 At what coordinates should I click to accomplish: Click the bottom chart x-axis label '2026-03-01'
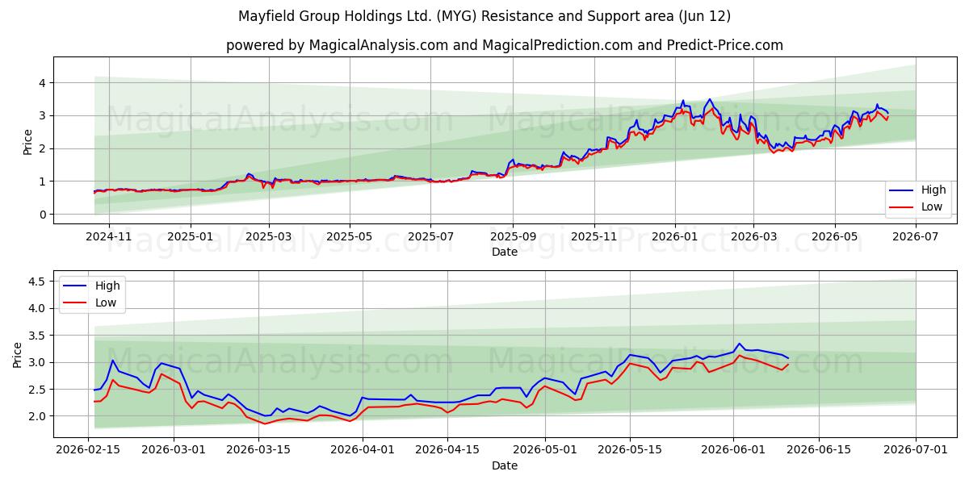point(174,450)
